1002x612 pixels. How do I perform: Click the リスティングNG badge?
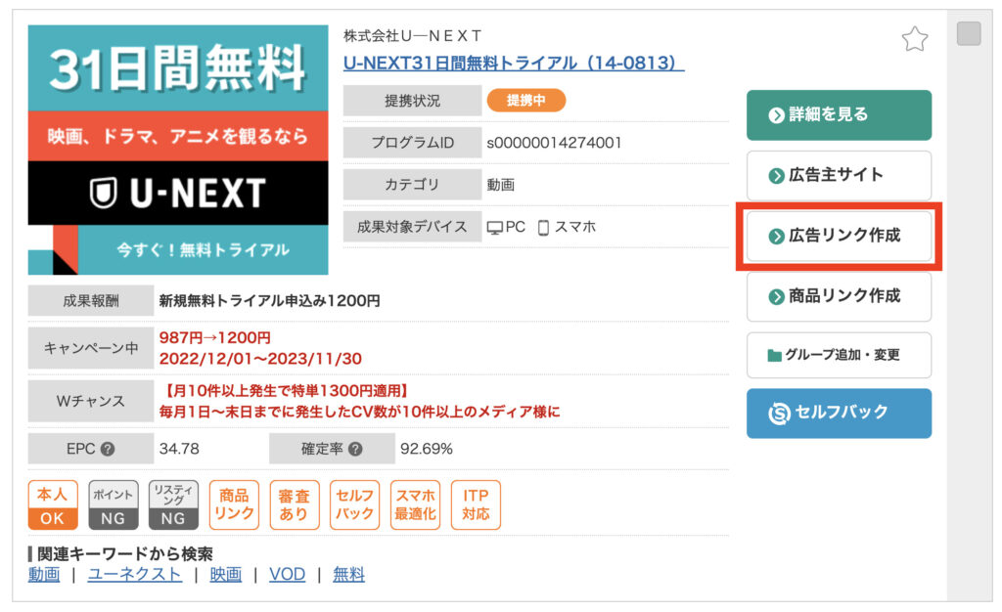click(173, 504)
